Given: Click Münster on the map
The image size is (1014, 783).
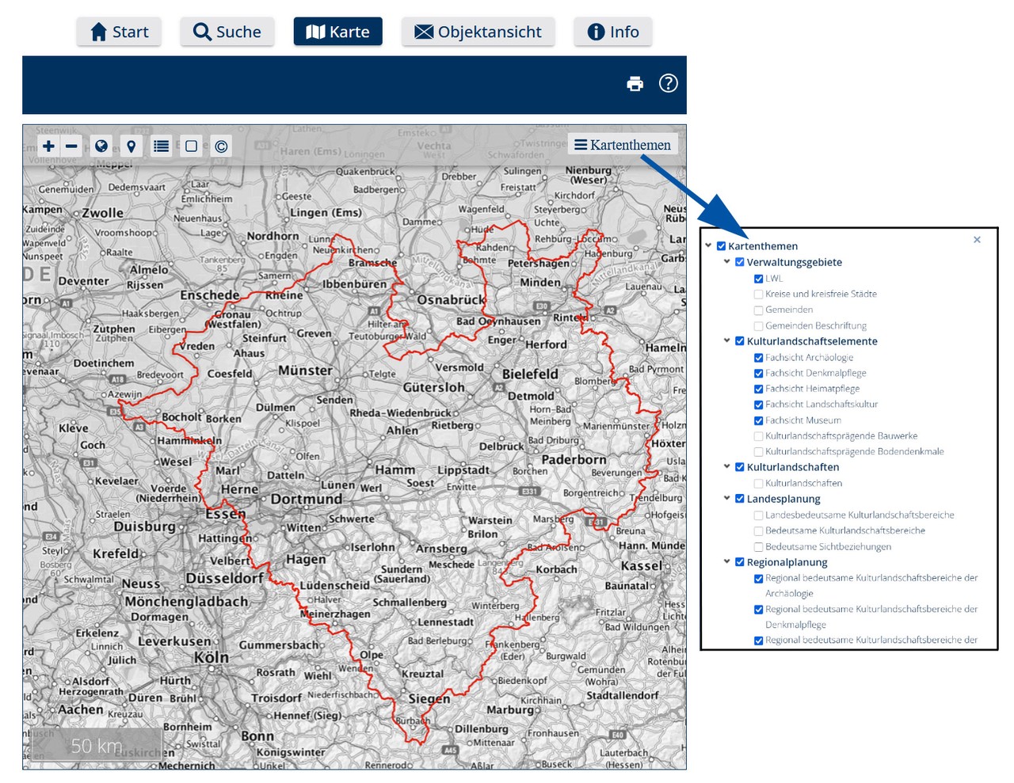Looking at the screenshot, I should tap(305, 371).
